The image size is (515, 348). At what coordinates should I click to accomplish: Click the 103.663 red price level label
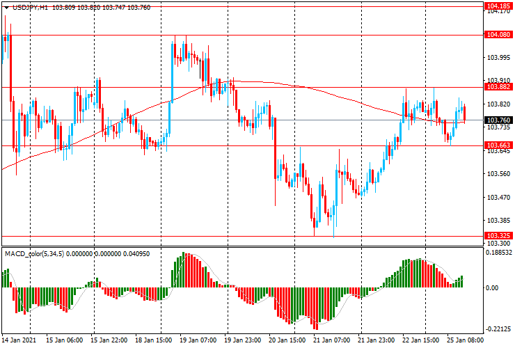click(498, 145)
